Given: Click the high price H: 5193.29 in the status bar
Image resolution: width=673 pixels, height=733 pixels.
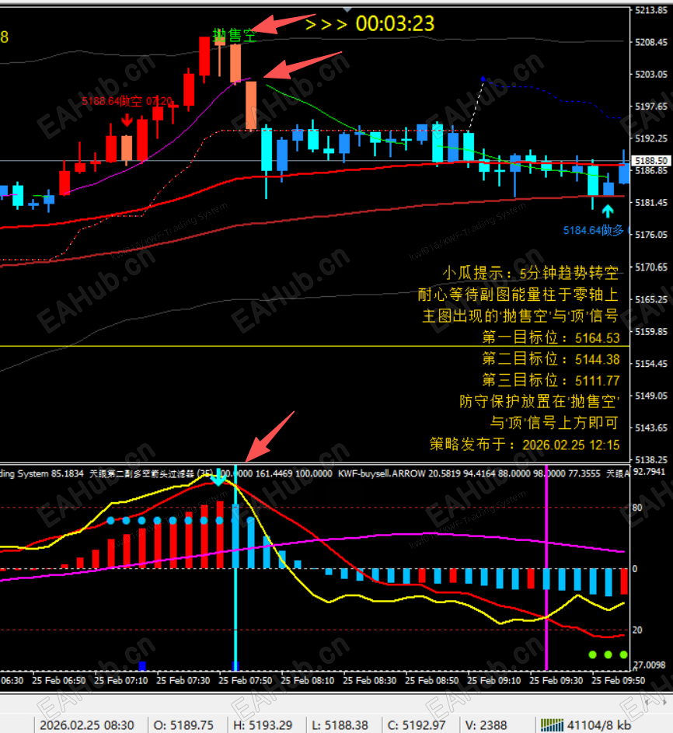Looking at the screenshot, I should 263,725.
